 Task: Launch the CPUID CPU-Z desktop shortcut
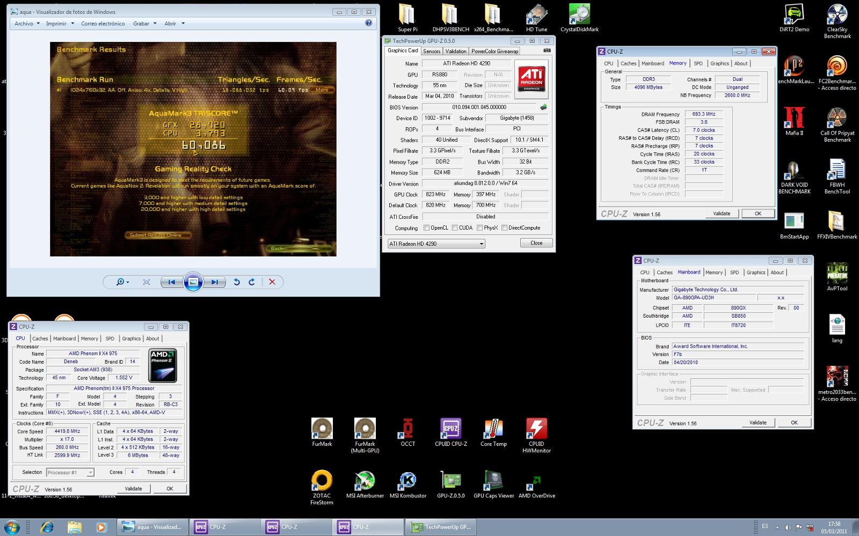tap(450, 429)
